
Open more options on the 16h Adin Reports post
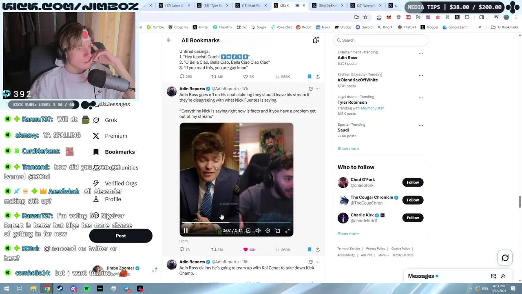point(318,262)
